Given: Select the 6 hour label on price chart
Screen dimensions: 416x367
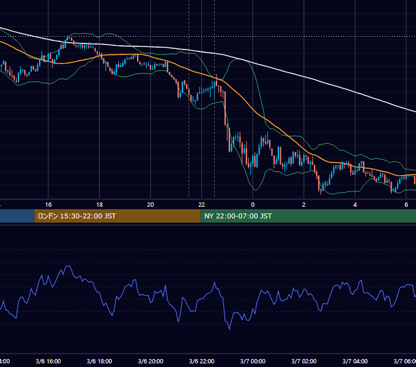Looking at the screenshot, I should (406, 205).
